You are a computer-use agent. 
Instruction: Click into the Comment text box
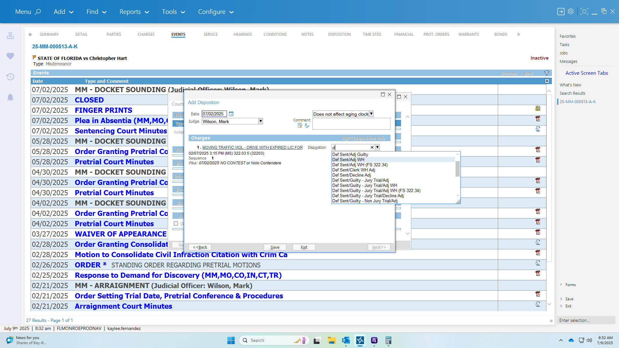coord(351,124)
